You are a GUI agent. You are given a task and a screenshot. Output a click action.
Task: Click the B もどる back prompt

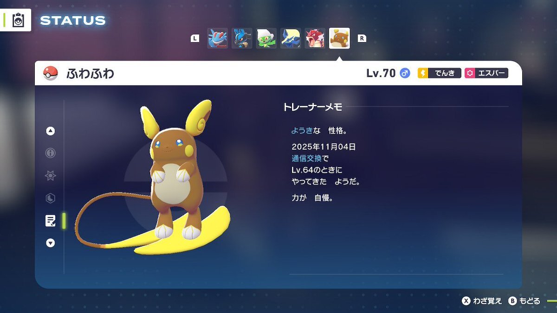coord(525,301)
